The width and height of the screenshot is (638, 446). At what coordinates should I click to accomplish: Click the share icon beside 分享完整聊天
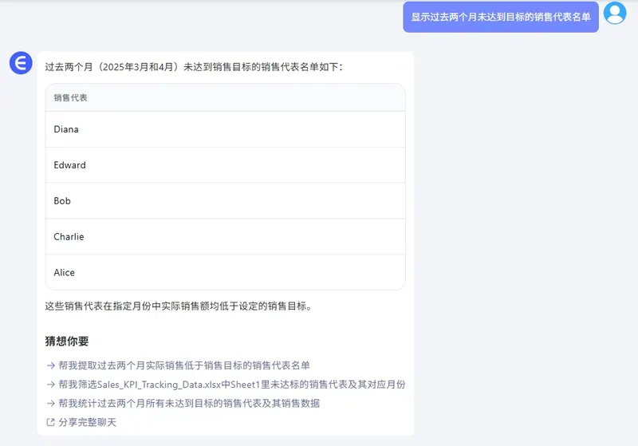[x=50, y=422]
